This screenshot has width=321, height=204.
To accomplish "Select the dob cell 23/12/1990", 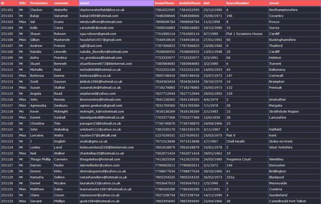I will [x=213, y=10].
